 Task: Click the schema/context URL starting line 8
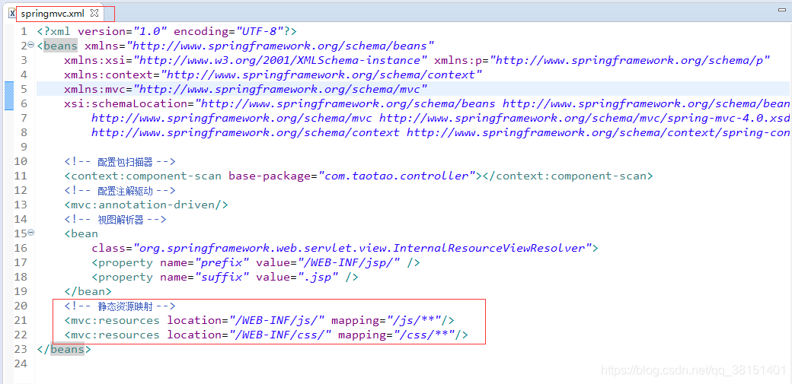click(x=245, y=133)
